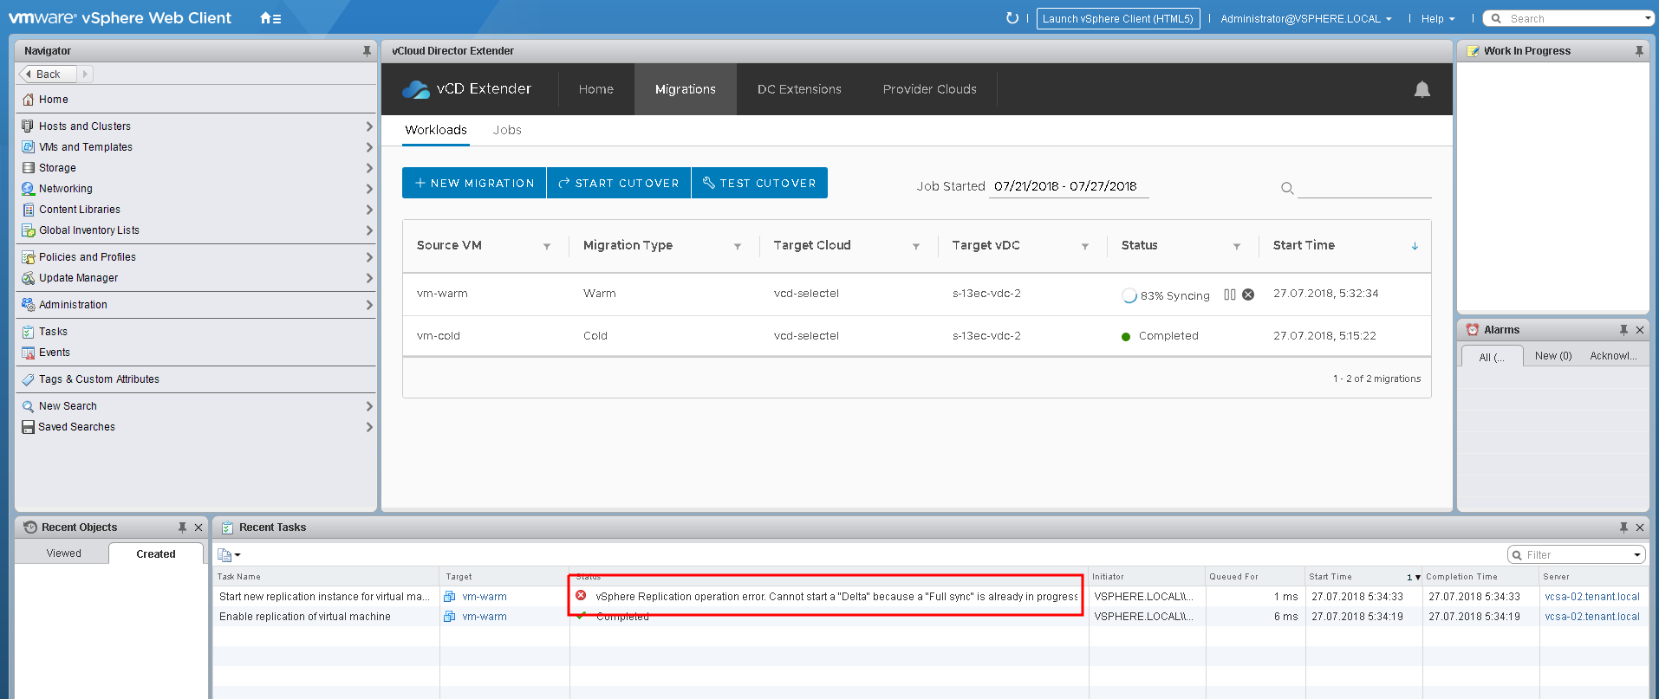Click the vSphere home menu icon
The image size is (1659, 699).
(x=270, y=18)
